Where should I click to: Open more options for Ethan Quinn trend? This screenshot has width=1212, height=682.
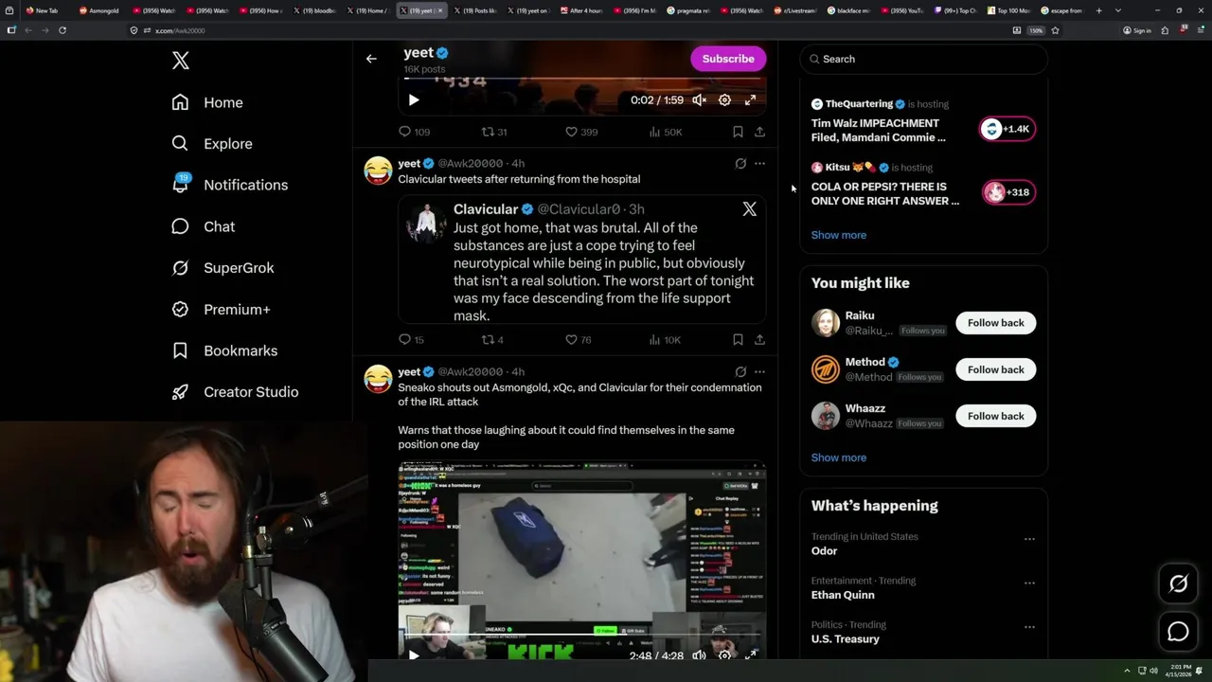pos(1029,583)
